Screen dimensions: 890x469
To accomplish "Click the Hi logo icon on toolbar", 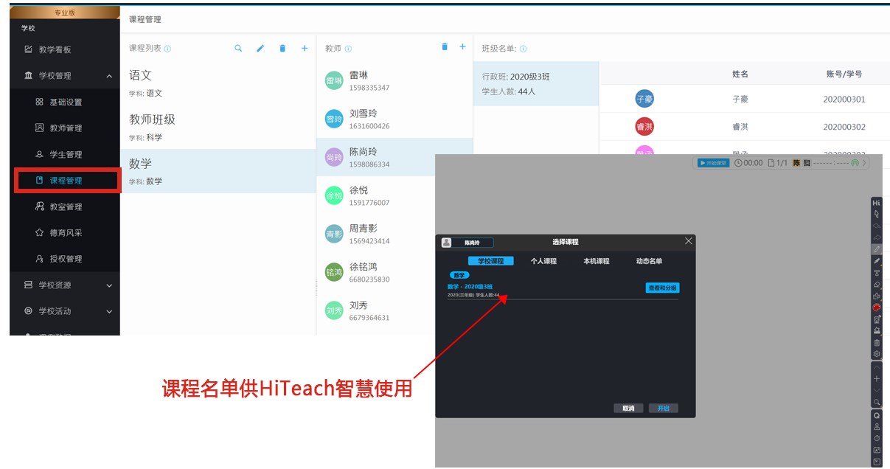I will tap(877, 203).
